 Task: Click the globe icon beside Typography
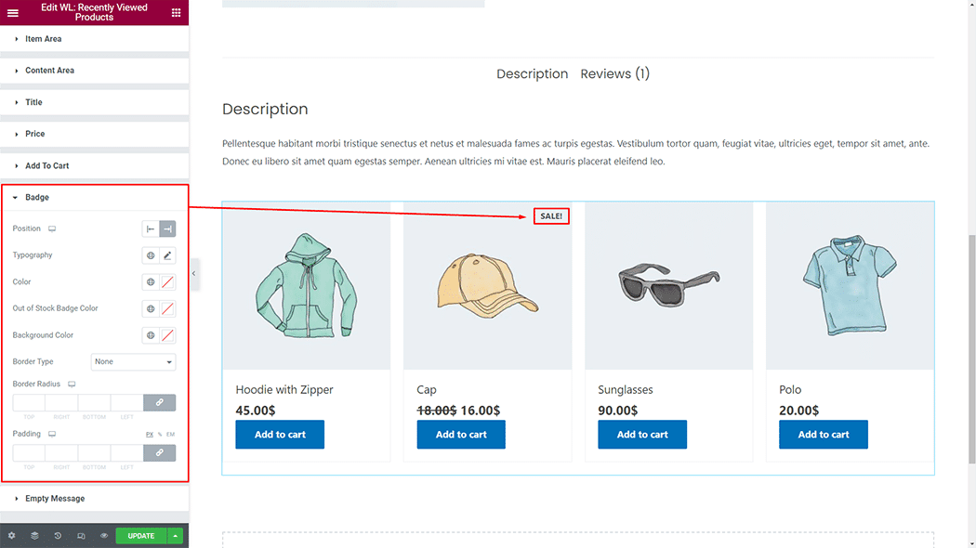click(x=151, y=255)
